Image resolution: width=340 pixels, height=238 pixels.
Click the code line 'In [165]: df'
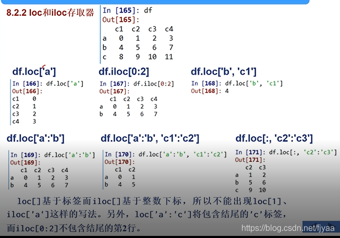pyautogui.click(x=127, y=10)
